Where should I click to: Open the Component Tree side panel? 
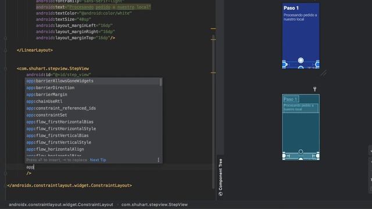tap(220, 177)
